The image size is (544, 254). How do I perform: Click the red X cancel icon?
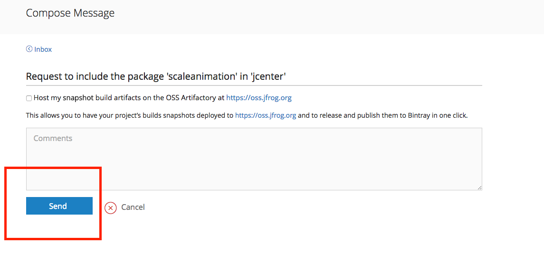111,207
